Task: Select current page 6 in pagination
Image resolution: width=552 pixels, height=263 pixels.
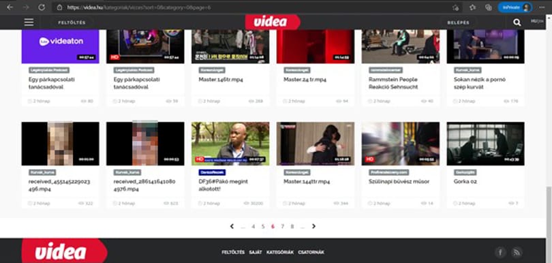Action: (273, 226)
